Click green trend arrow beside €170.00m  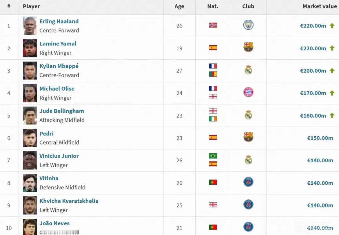pyautogui.click(x=332, y=93)
